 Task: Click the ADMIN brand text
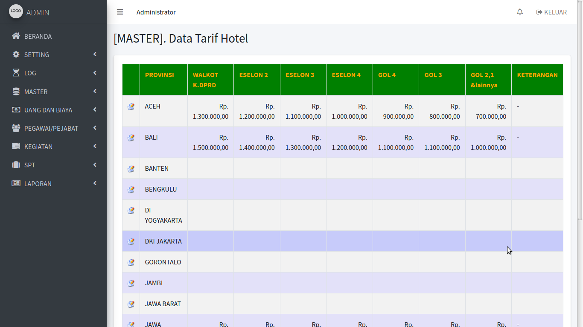(x=38, y=12)
